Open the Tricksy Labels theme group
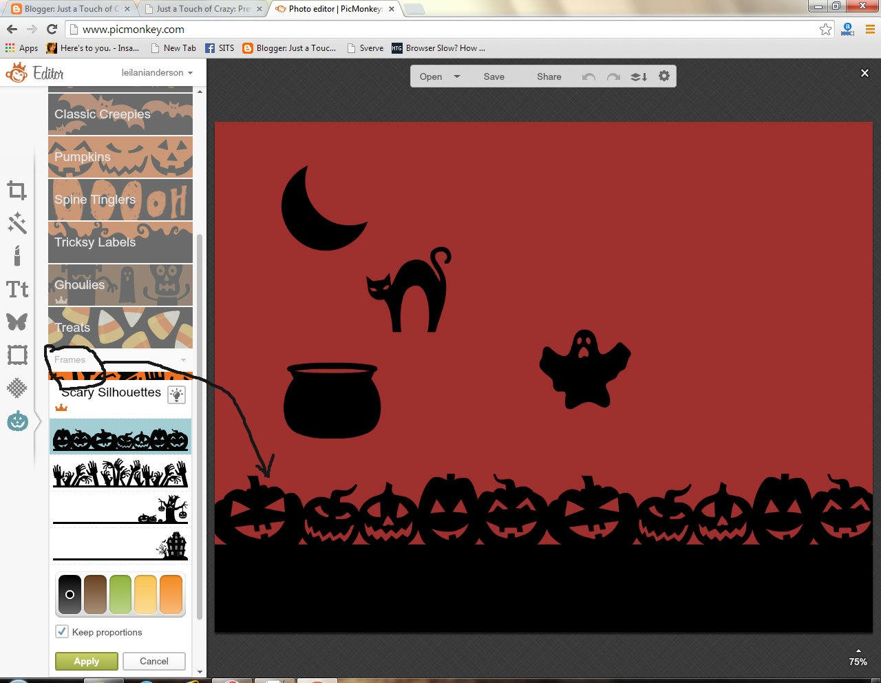Screen dimensions: 881x683 pos(120,242)
